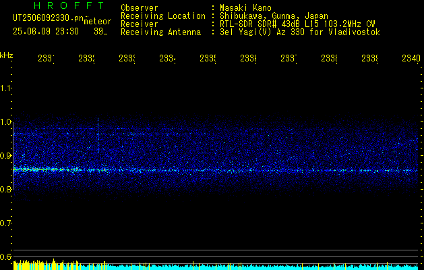
Task: Click the yellow power bars at bottom left
Action: click(x=46, y=265)
